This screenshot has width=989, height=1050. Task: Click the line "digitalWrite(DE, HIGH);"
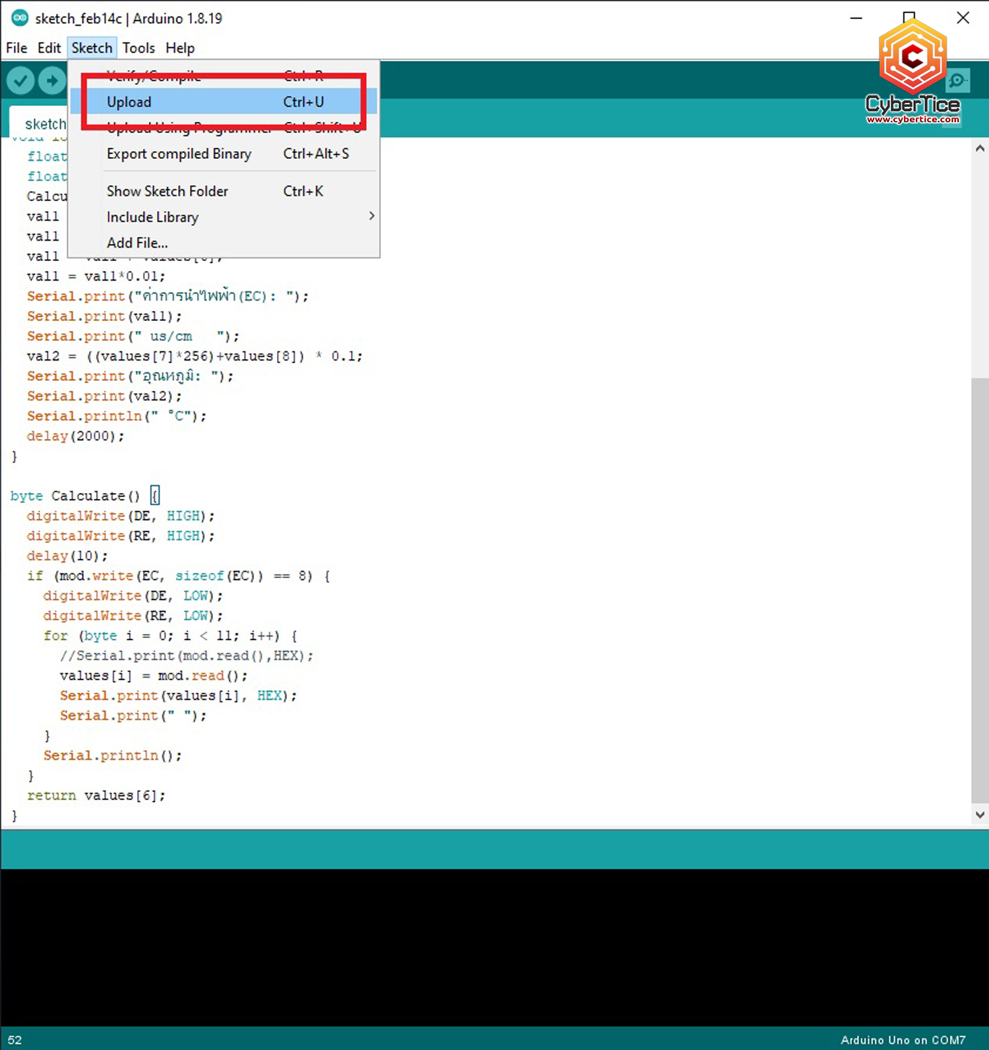click(121, 516)
